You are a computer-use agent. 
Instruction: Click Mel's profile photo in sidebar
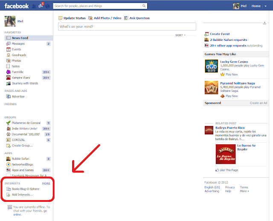[10, 21]
